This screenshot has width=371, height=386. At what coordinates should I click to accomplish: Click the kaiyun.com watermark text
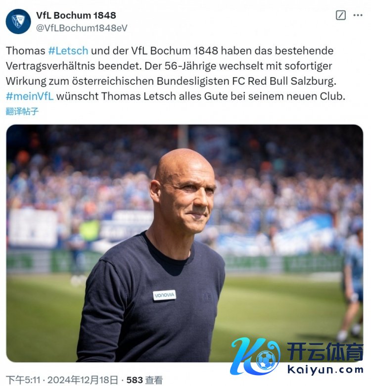(x=325, y=370)
